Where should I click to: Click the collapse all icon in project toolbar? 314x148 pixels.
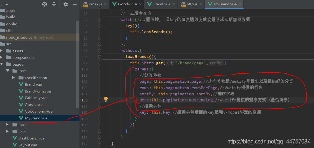click(54, 4)
